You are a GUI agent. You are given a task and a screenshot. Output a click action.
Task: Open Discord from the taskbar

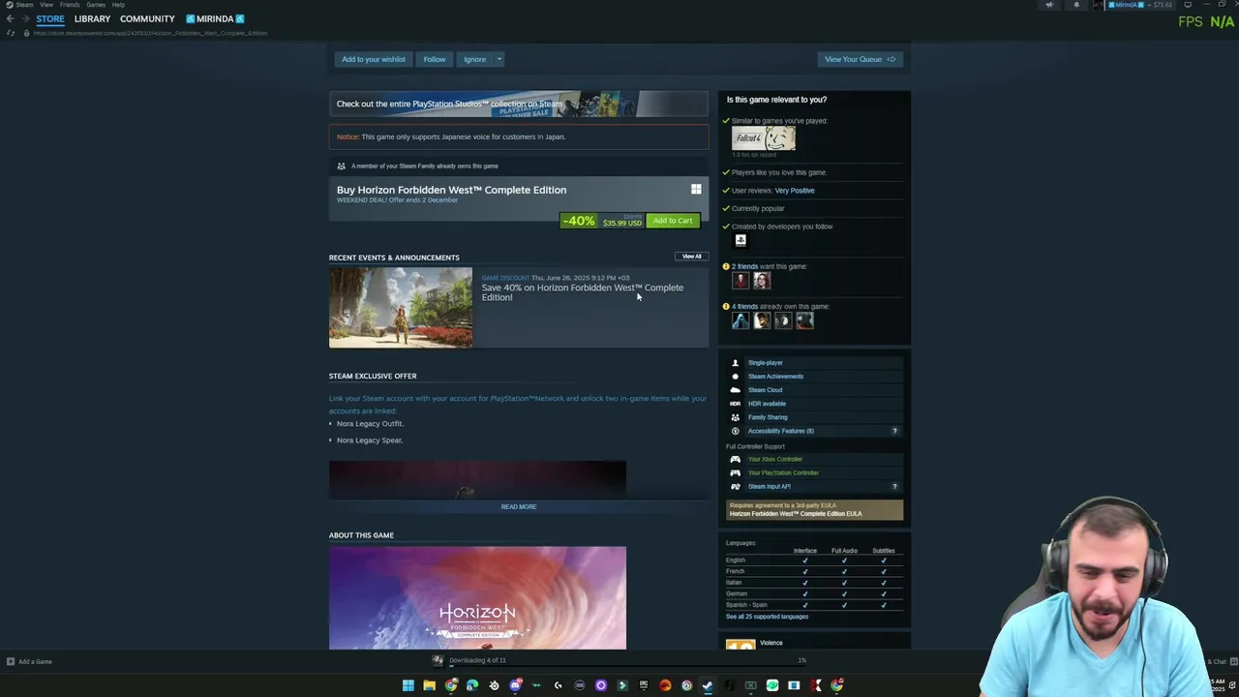(x=515, y=685)
